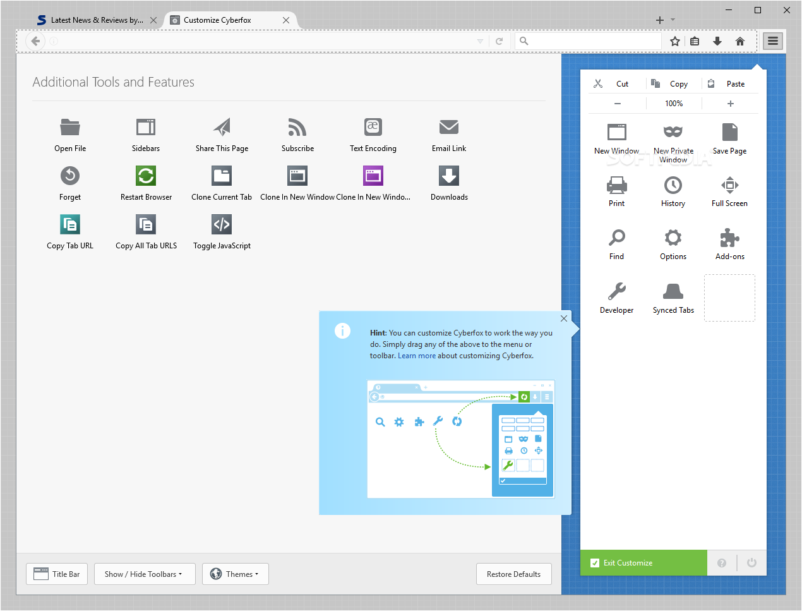Select the Developer wrench icon
Viewport: 802px width, 611px height.
coord(617,291)
